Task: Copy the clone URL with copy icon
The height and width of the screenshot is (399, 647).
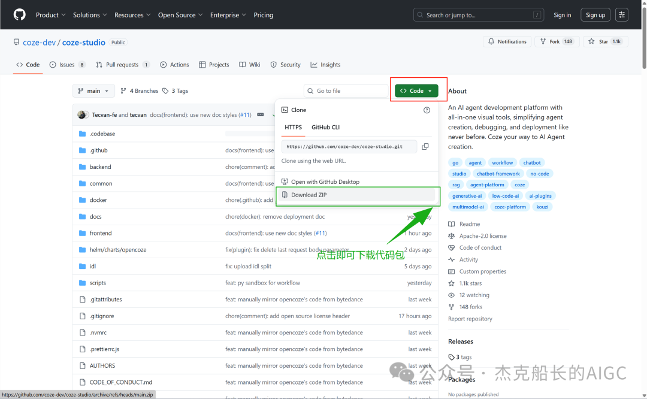Action: (425, 146)
